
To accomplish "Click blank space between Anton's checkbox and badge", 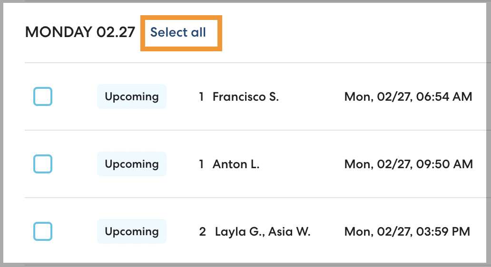I will click(75, 164).
